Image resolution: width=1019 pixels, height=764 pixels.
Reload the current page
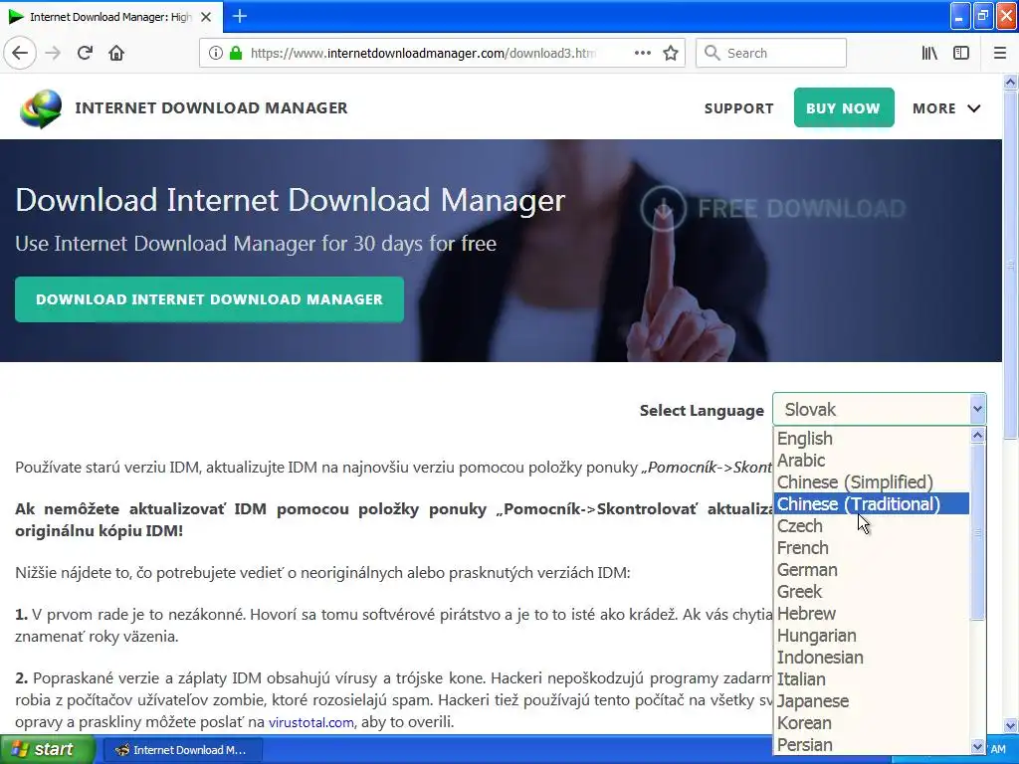[85, 54]
